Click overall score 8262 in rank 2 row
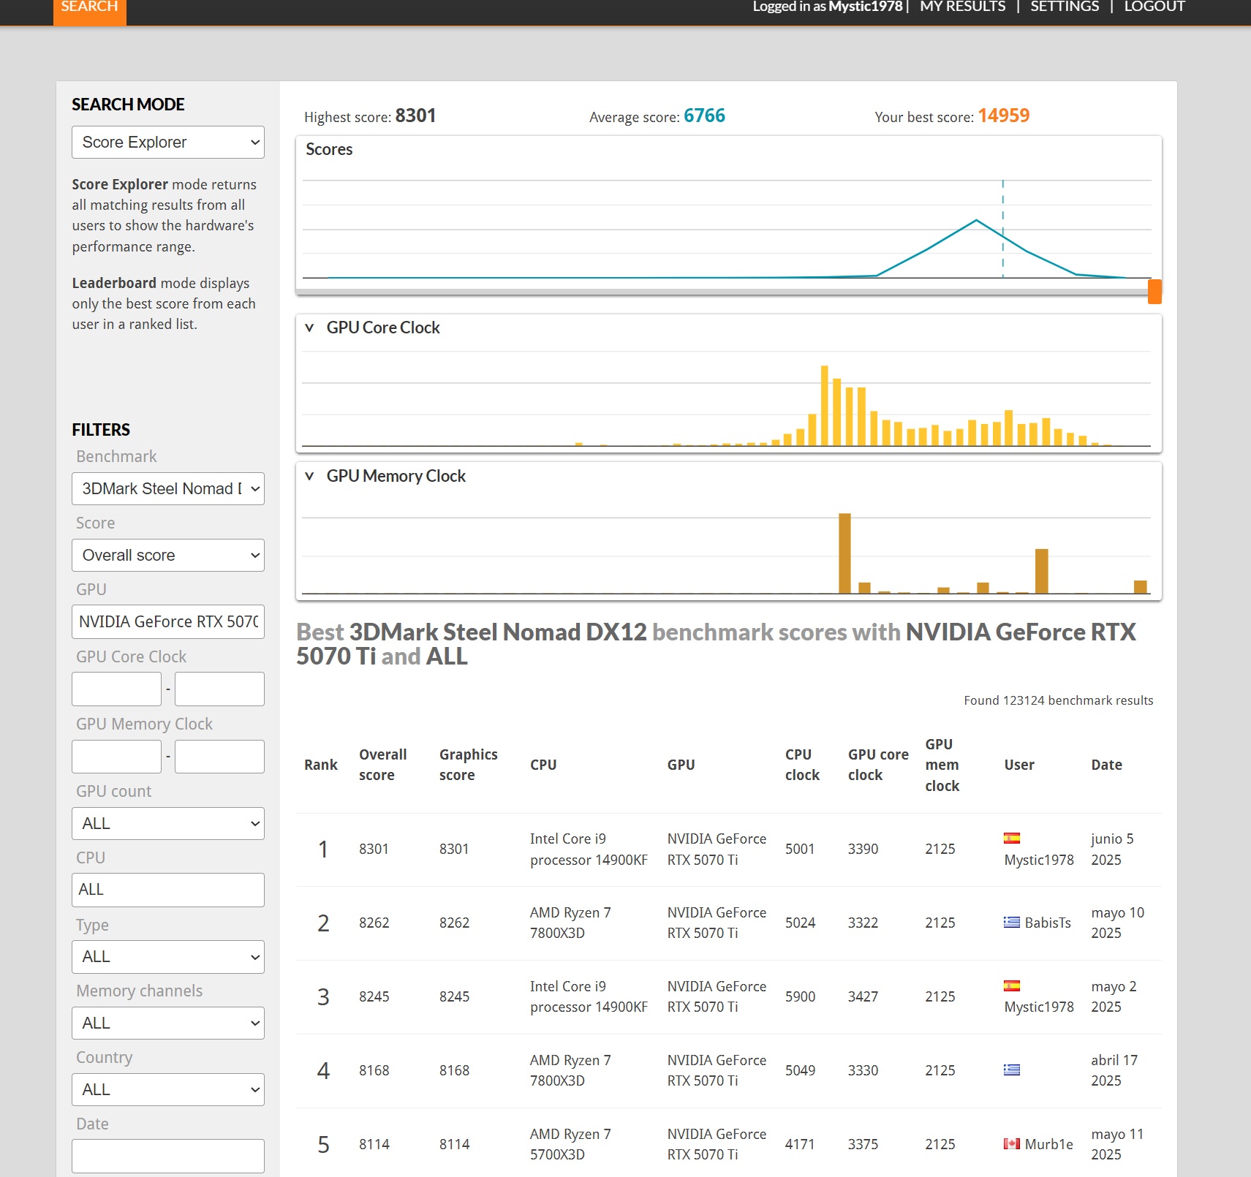Image resolution: width=1251 pixels, height=1177 pixels. pos(374,923)
